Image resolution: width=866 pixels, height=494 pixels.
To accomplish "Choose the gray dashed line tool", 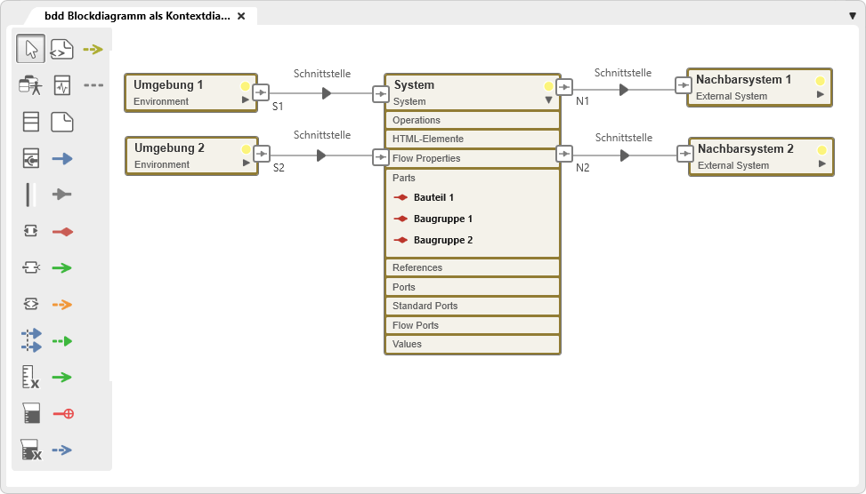I will coord(93,85).
